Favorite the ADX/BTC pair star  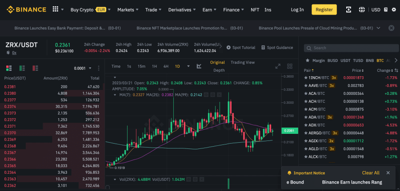pyautogui.click(x=306, y=125)
